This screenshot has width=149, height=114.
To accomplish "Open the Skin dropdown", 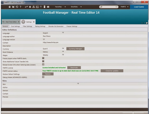I will coord(78,84).
